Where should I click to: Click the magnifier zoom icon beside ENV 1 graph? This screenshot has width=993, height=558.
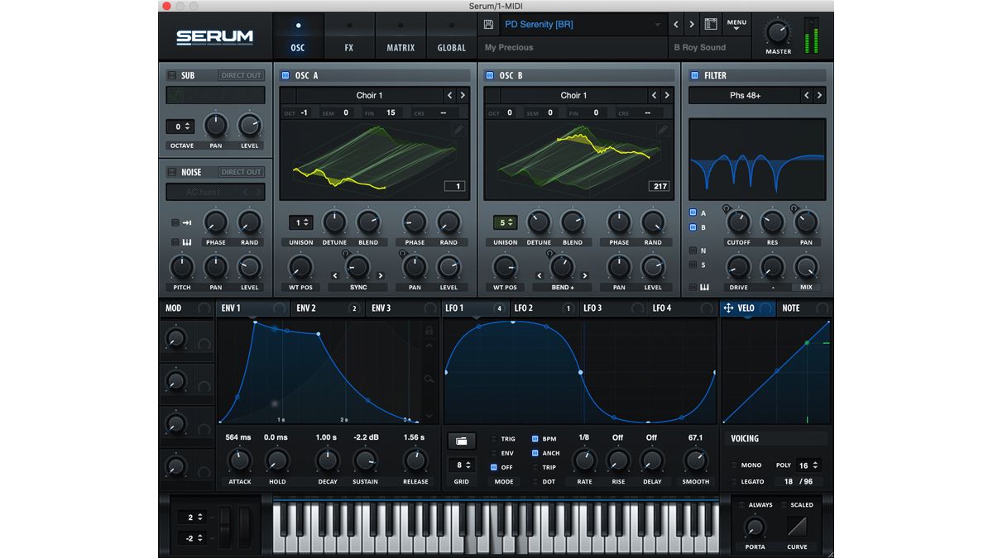(429, 379)
